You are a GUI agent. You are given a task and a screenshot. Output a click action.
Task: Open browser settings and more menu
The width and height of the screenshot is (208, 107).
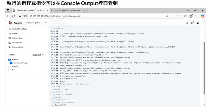click(197, 16)
